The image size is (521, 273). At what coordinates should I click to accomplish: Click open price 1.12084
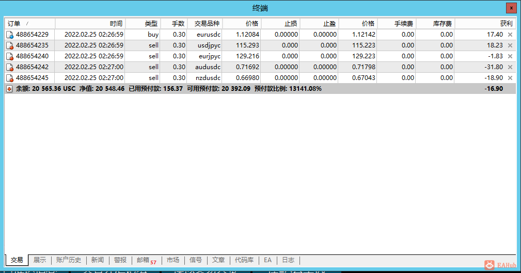click(x=247, y=35)
